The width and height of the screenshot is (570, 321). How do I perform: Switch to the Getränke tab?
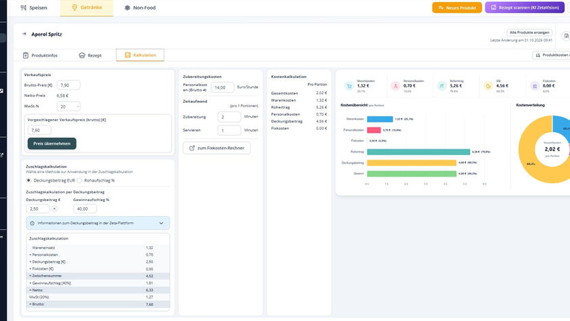click(x=87, y=7)
